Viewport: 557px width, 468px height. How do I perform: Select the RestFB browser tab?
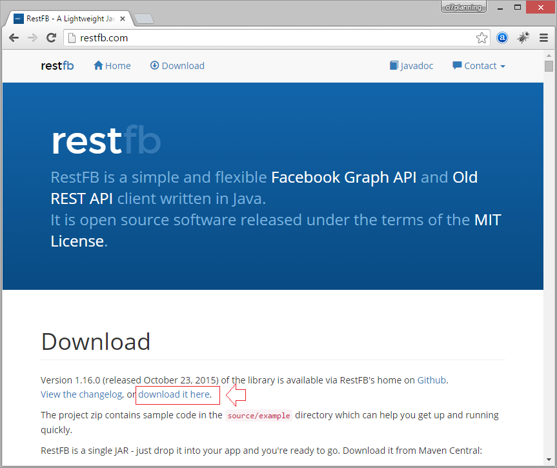(69, 19)
